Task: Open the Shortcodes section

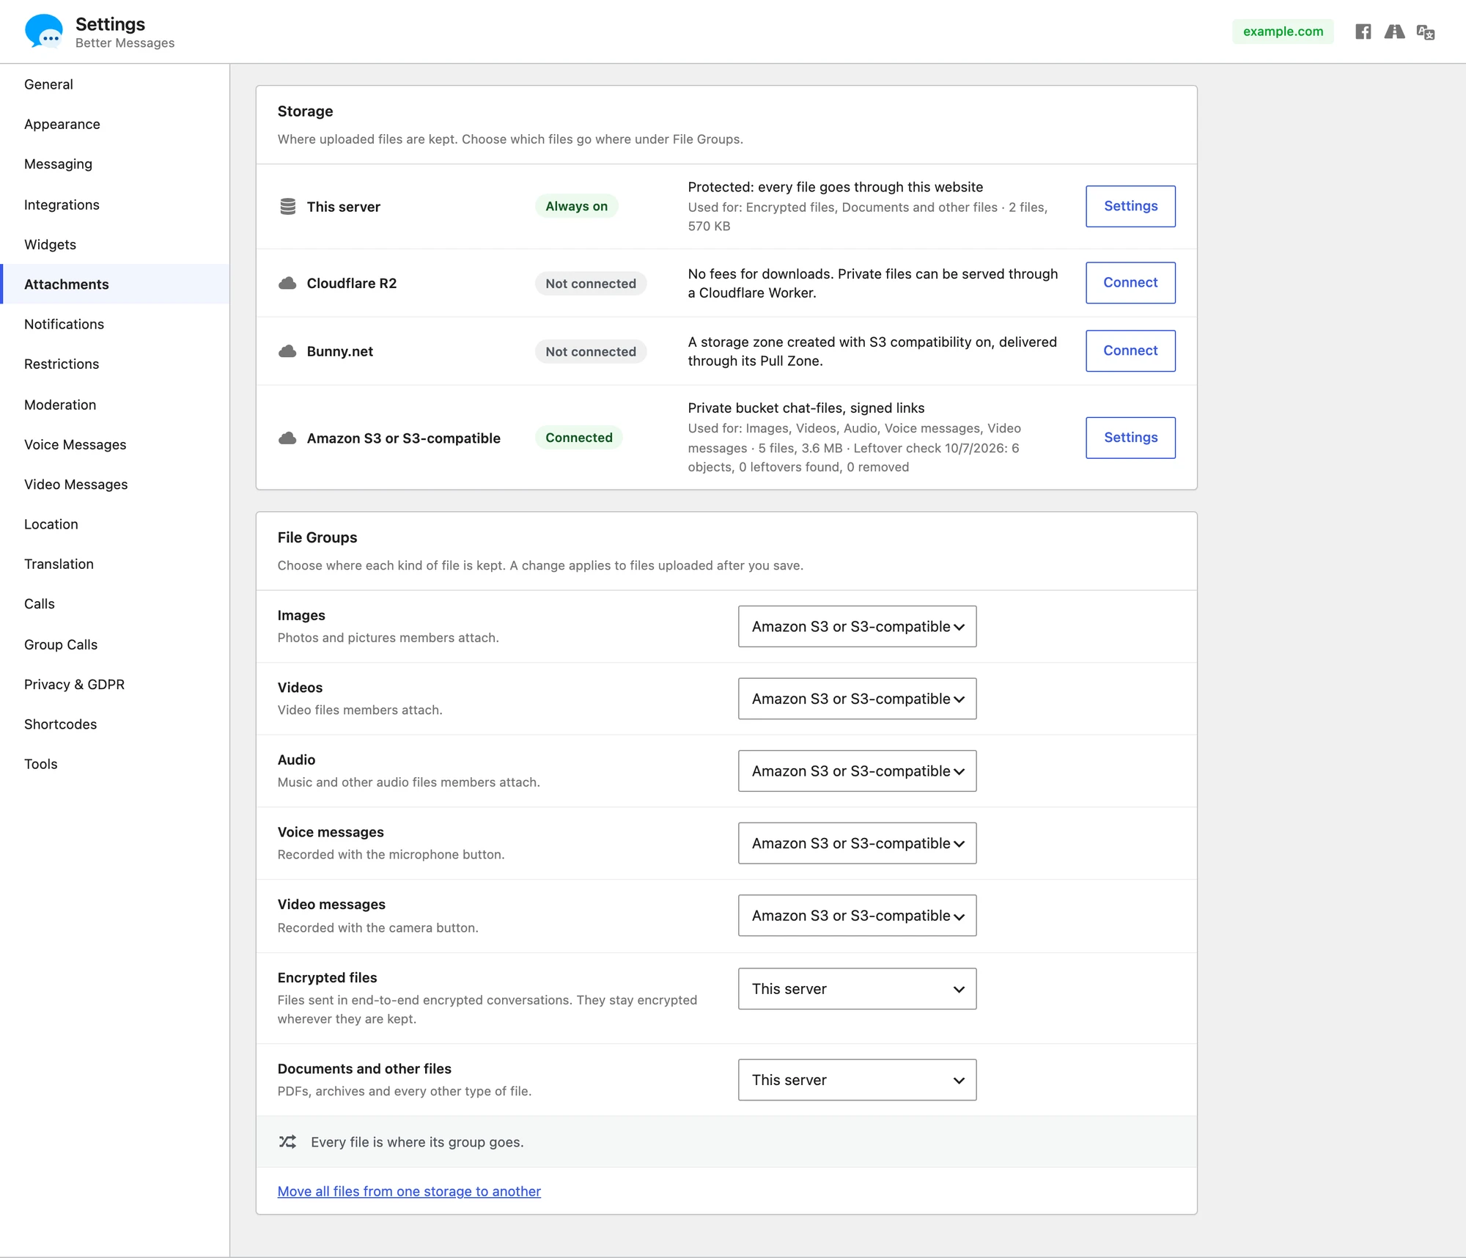Action: pos(115,724)
